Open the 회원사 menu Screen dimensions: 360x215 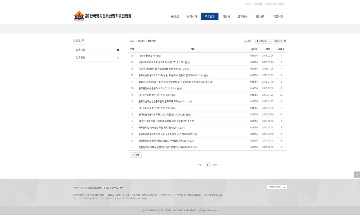coord(226,17)
